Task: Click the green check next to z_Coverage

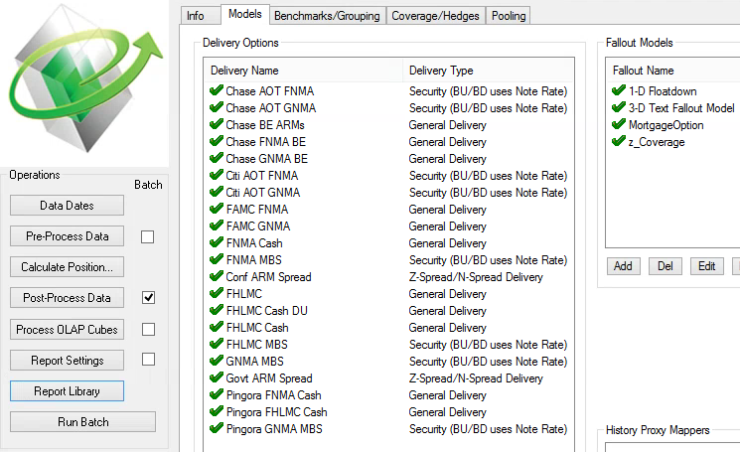Action: [619, 141]
